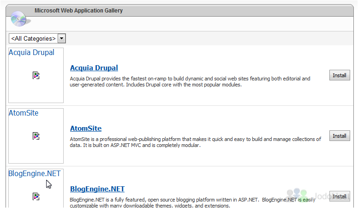Click the AtomSite thumbnail caption text
This screenshot has width=358, height=208.
point(24,113)
